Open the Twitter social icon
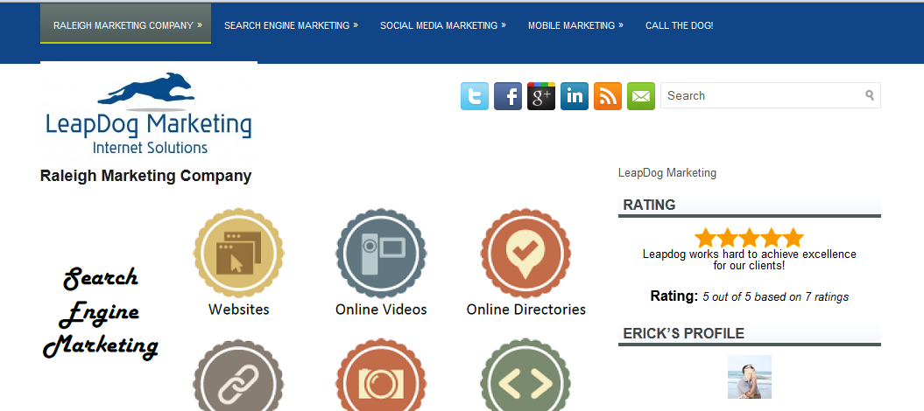Image resolution: width=924 pixels, height=411 pixels. pos(475,96)
